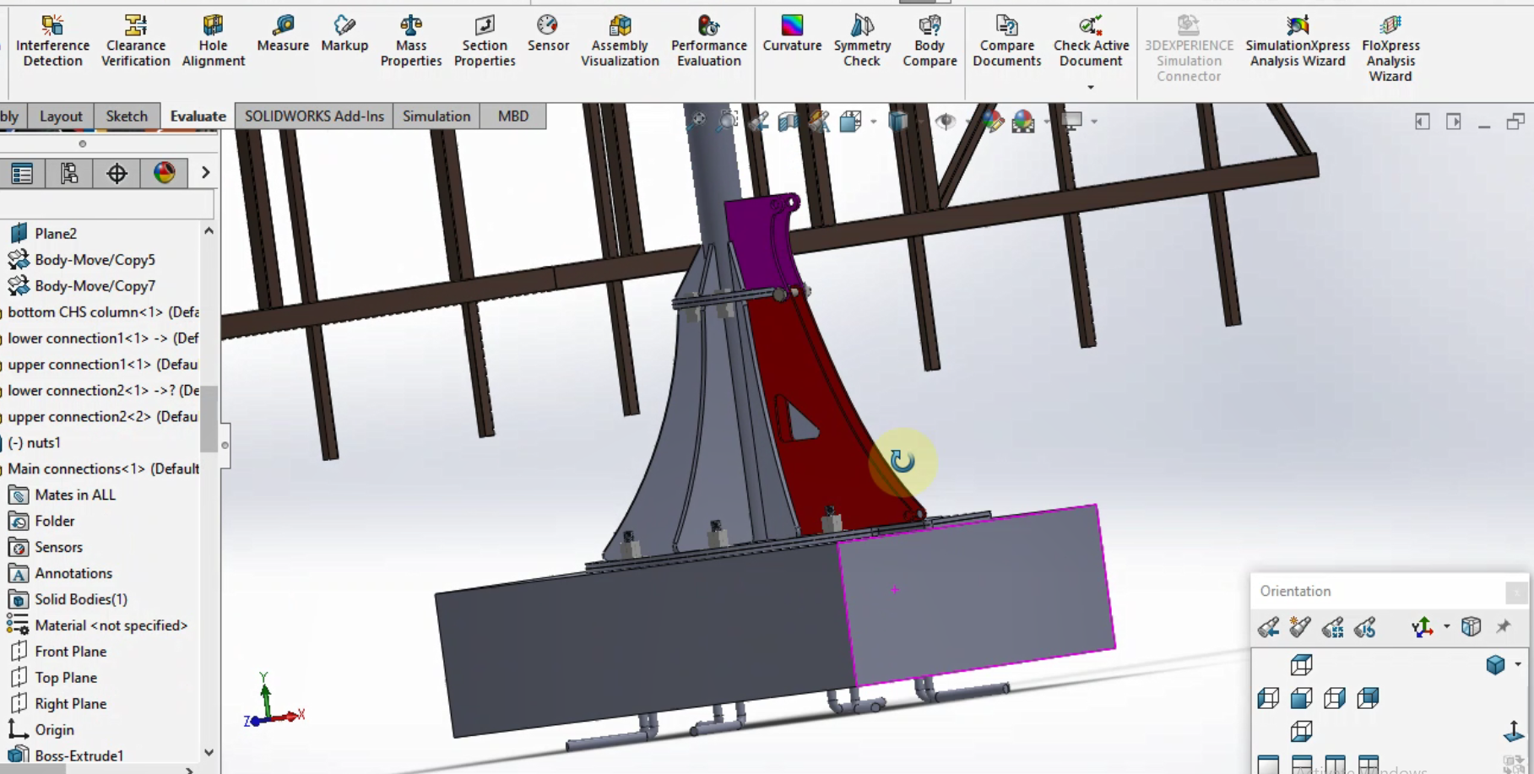
Task: Show Curvature display
Action: pos(792,34)
